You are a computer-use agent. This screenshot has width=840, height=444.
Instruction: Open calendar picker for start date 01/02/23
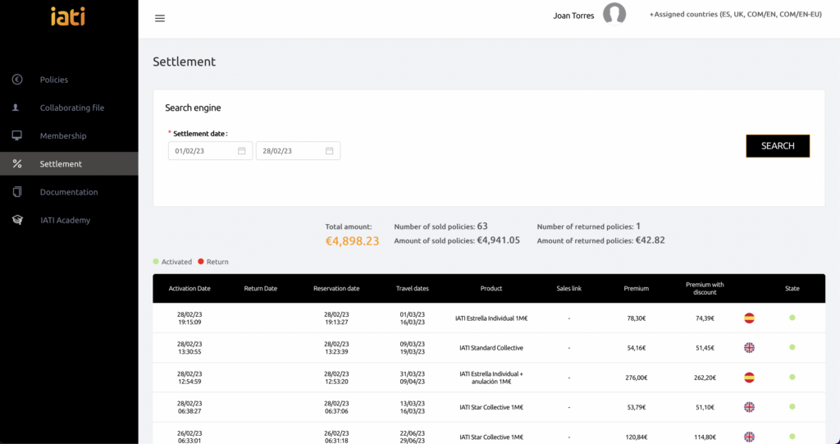coord(242,151)
